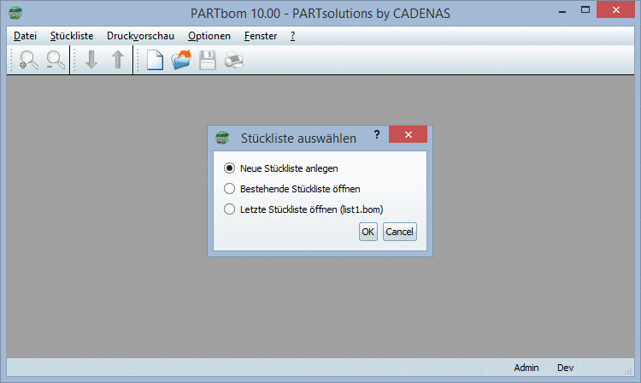Click the open folder toolbar icon

click(x=181, y=61)
